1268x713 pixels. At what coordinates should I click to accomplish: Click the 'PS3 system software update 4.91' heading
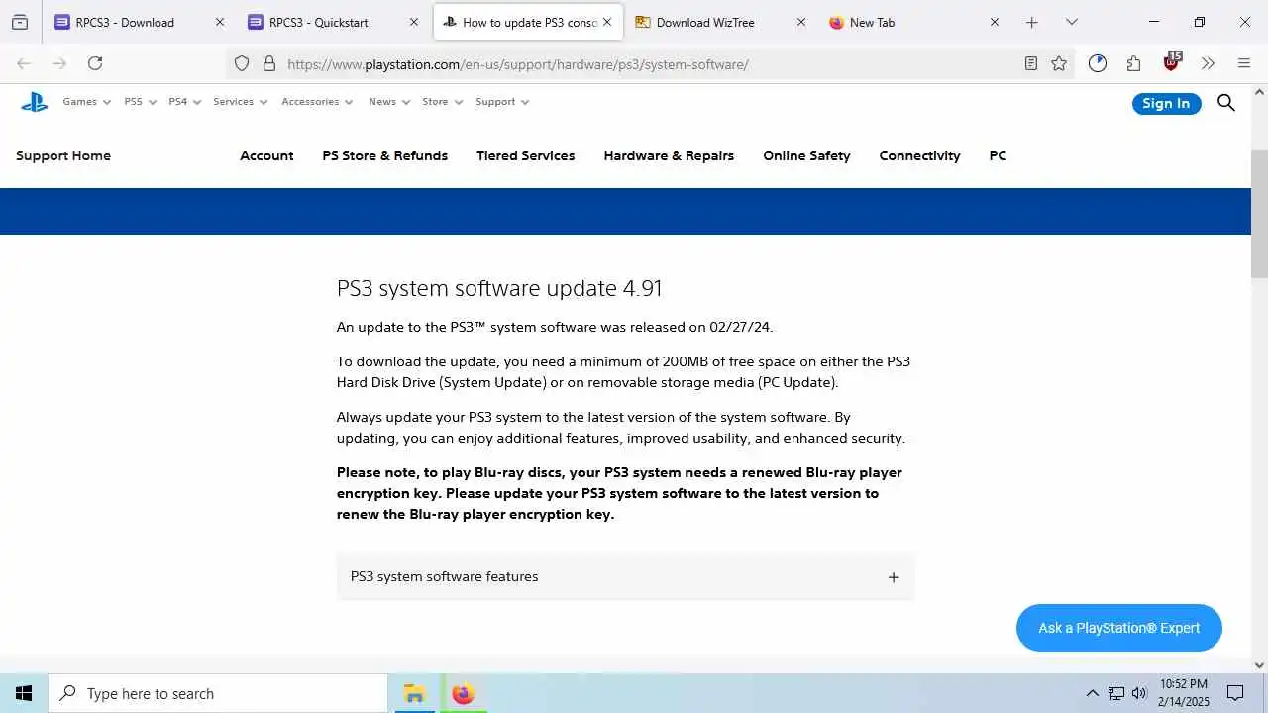pyautogui.click(x=499, y=288)
